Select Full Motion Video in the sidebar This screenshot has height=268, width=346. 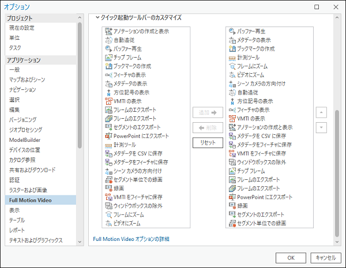point(40,200)
